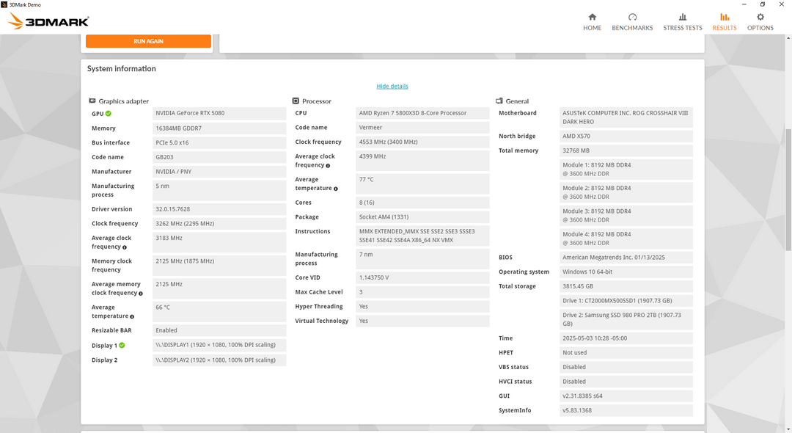
Task: Select the 8 (16) cores value
Action: 422,203
